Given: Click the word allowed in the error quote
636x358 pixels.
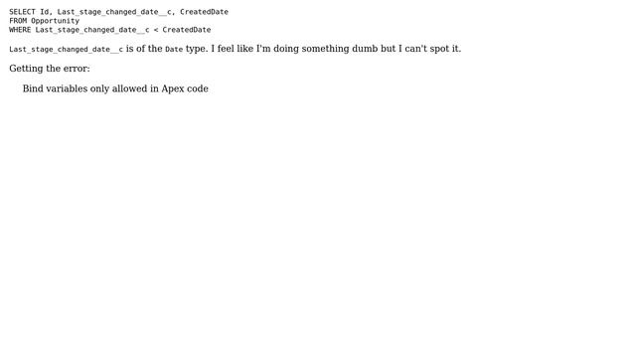Looking at the screenshot, I should [x=130, y=89].
